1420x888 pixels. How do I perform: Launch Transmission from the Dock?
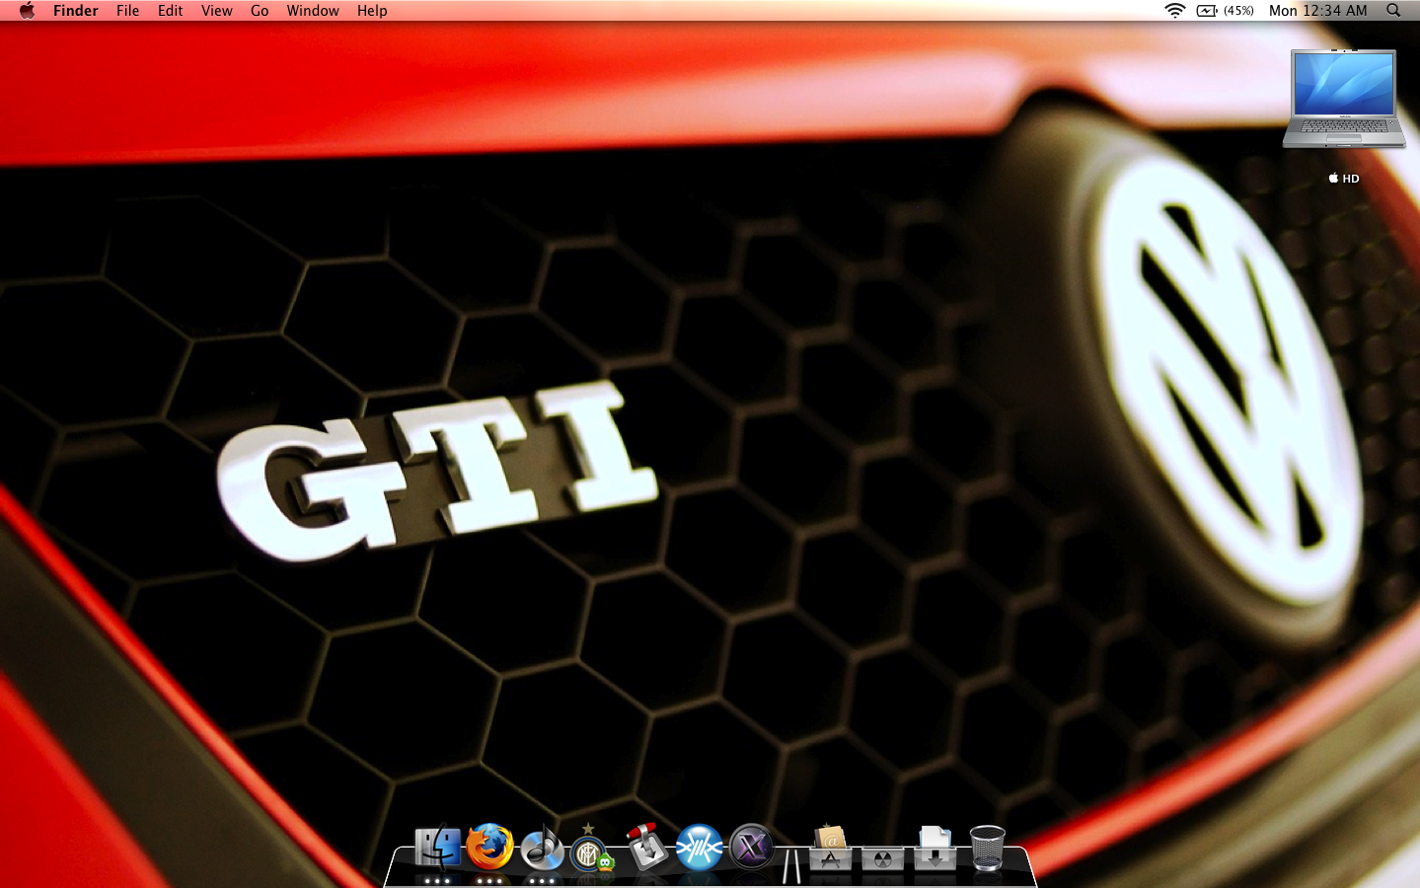646,846
